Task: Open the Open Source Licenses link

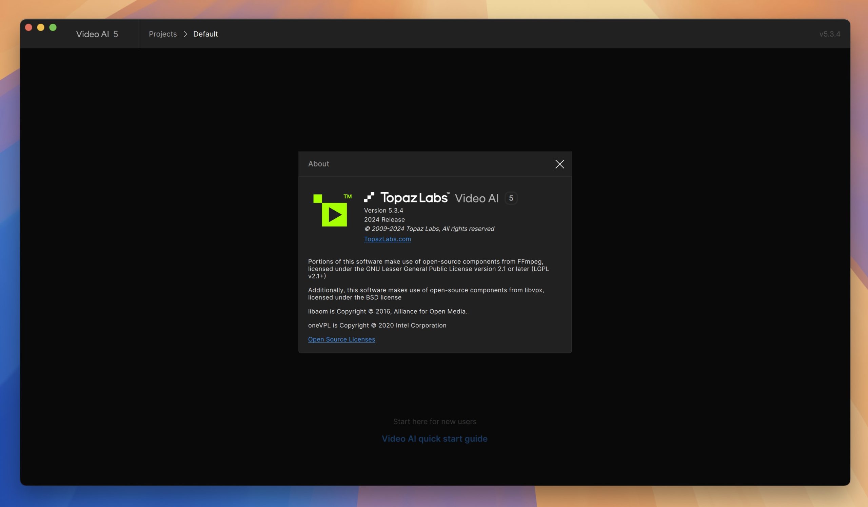Action: 341,339
